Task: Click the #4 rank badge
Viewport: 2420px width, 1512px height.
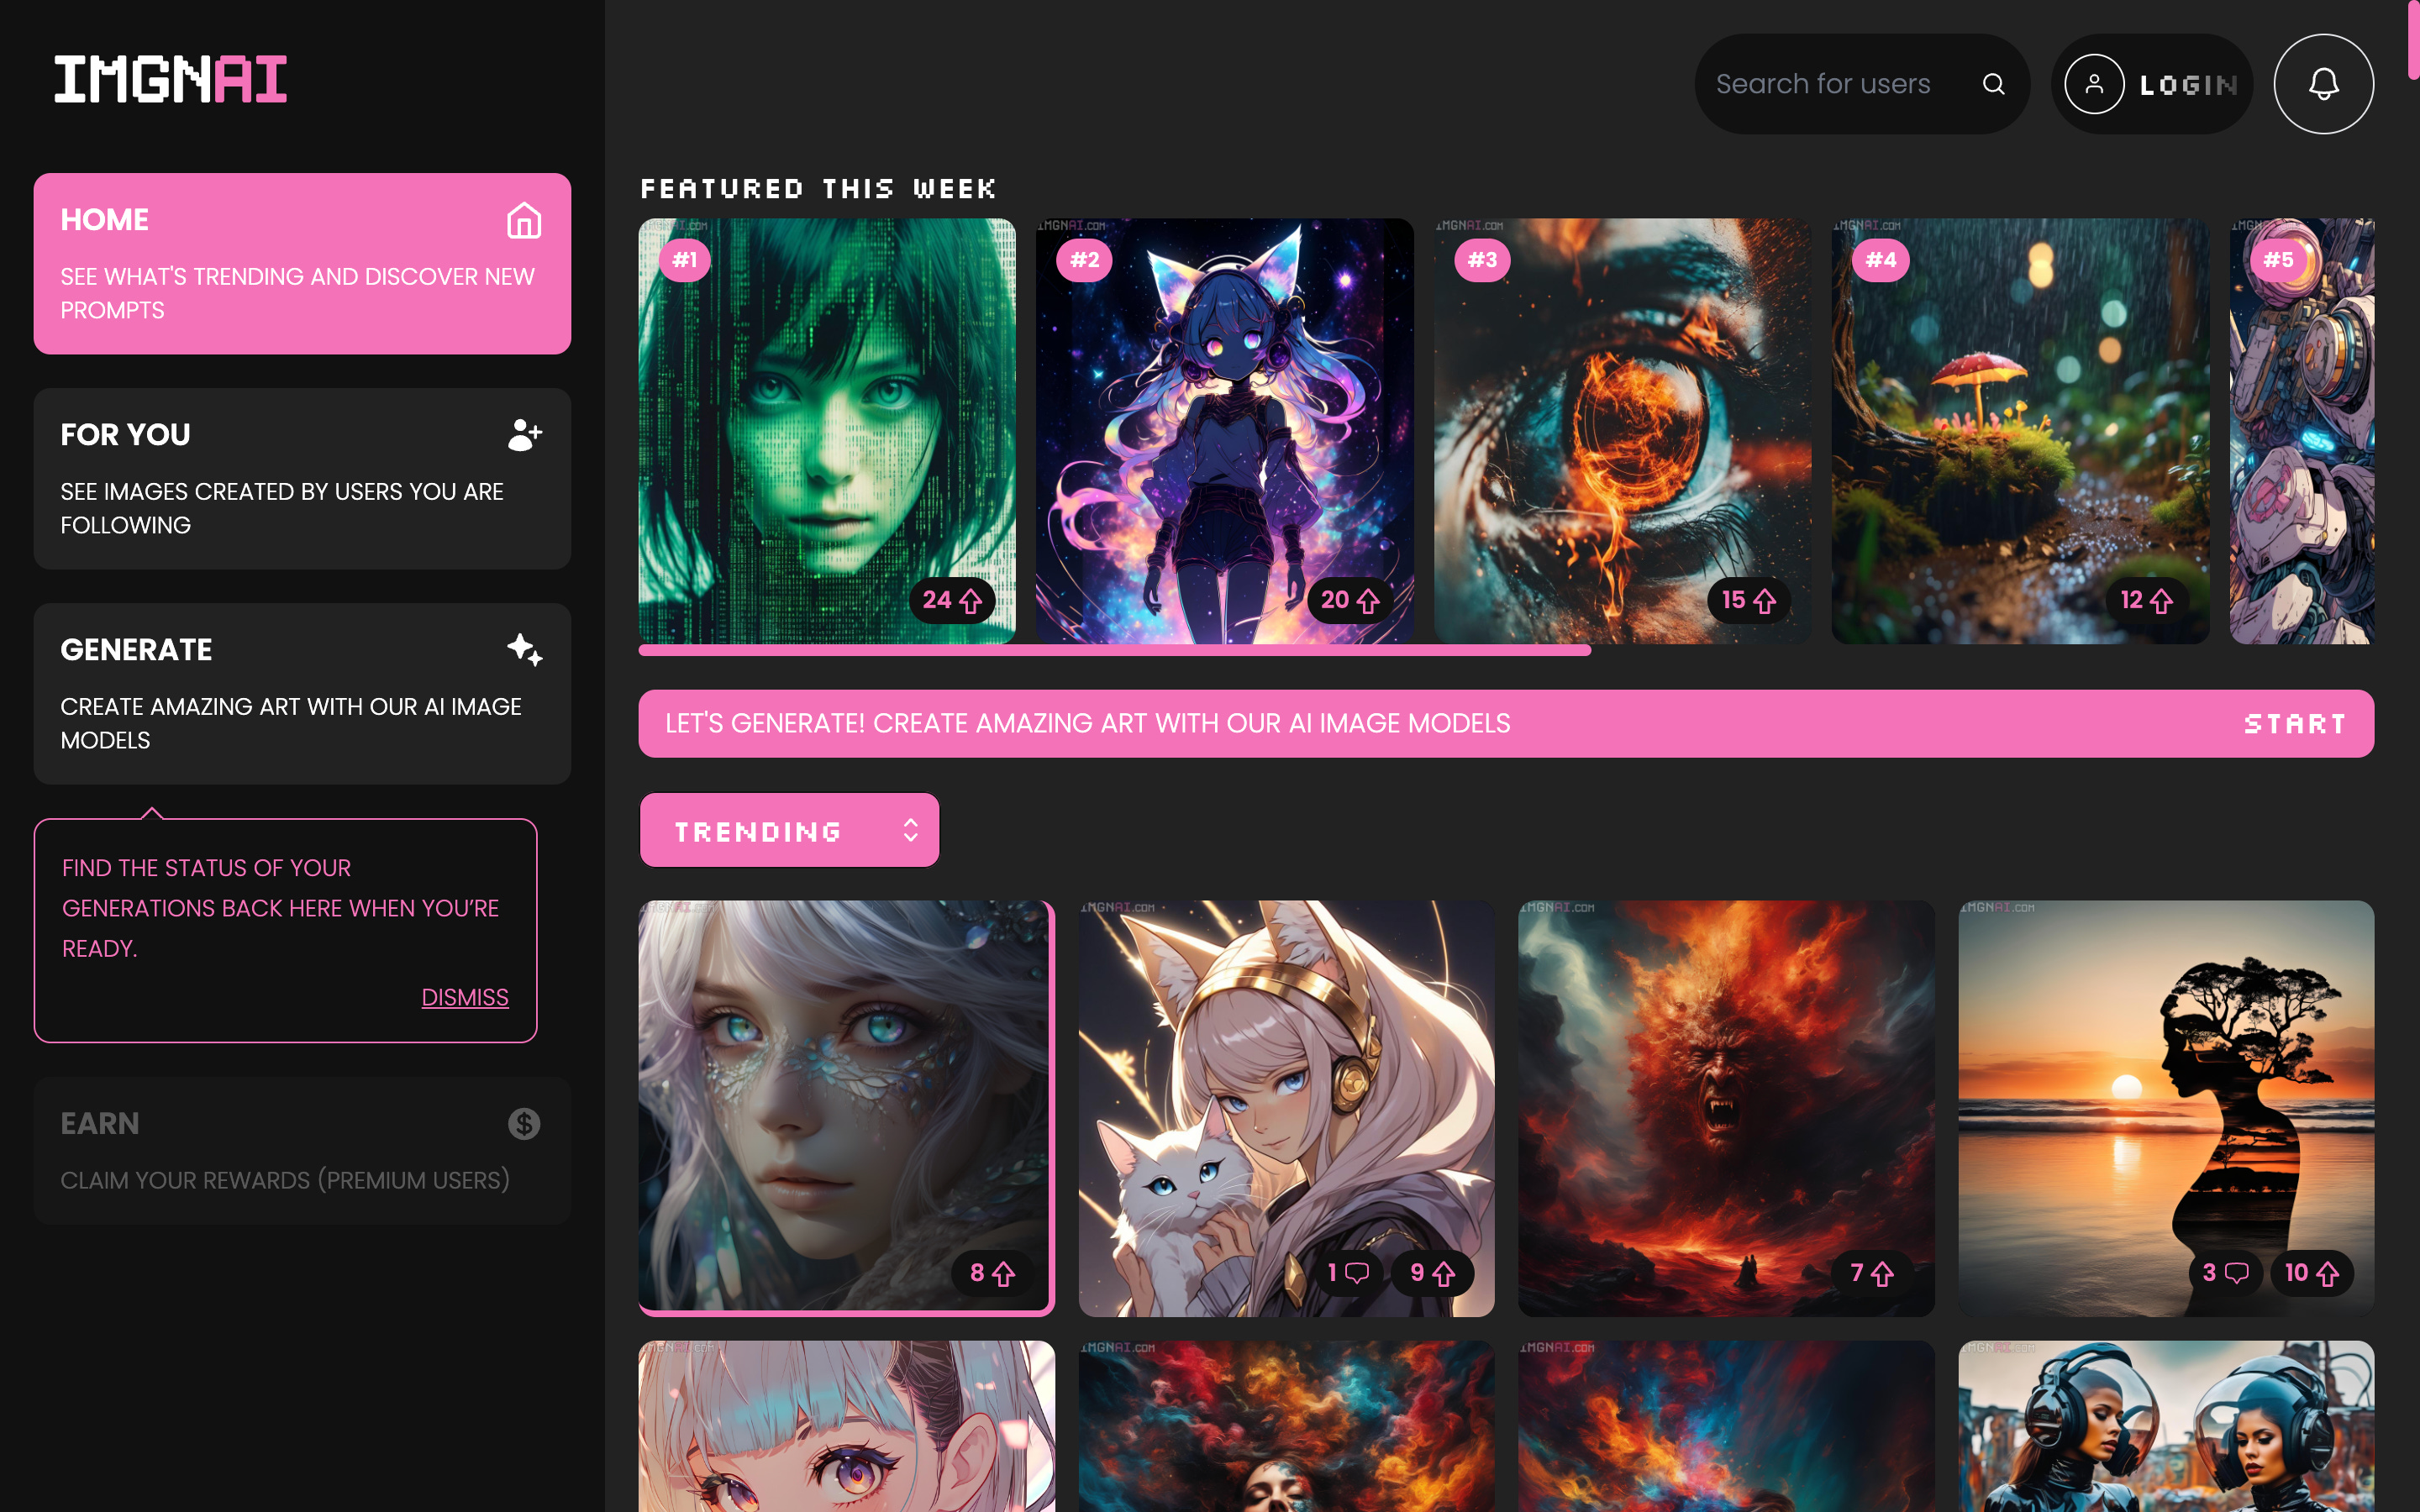Action: [x=1880, y=260]
